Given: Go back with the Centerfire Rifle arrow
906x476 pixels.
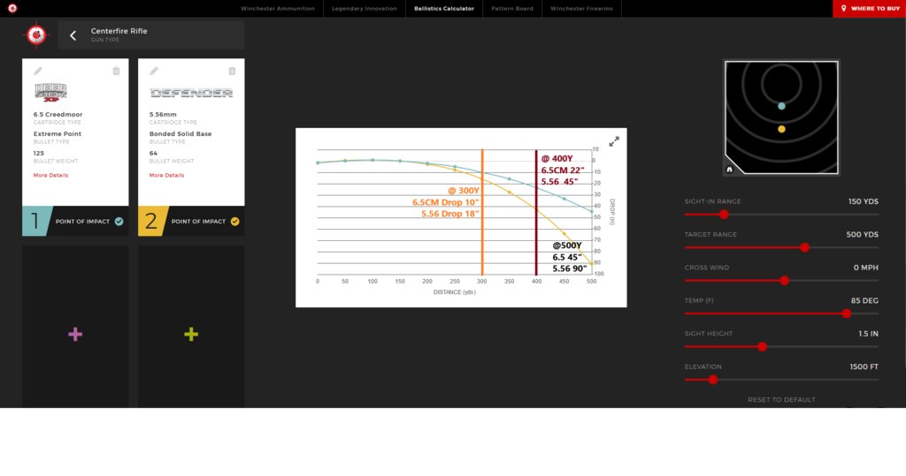Looking at the screenshot, I should (x=73, y=36).
